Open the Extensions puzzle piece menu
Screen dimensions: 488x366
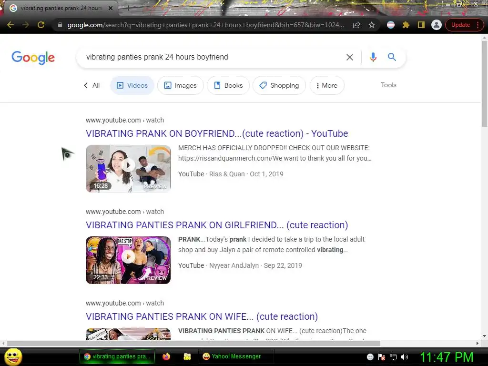pyautogui.click(x=406, y=25)
